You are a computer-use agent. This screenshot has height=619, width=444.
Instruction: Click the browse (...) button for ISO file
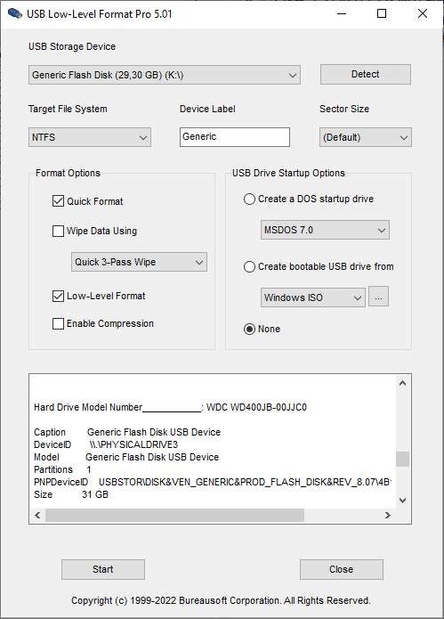[378, 297]
